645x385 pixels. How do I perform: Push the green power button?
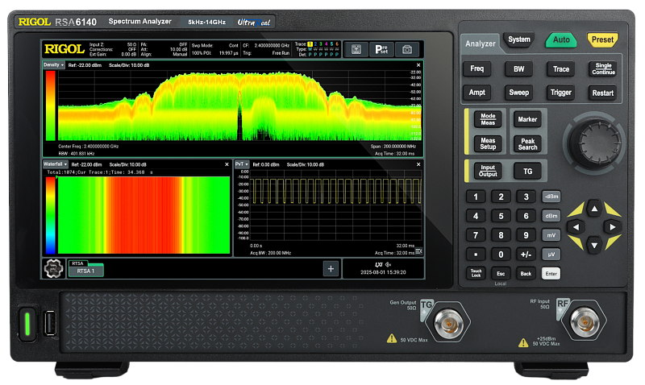(27, 323)
